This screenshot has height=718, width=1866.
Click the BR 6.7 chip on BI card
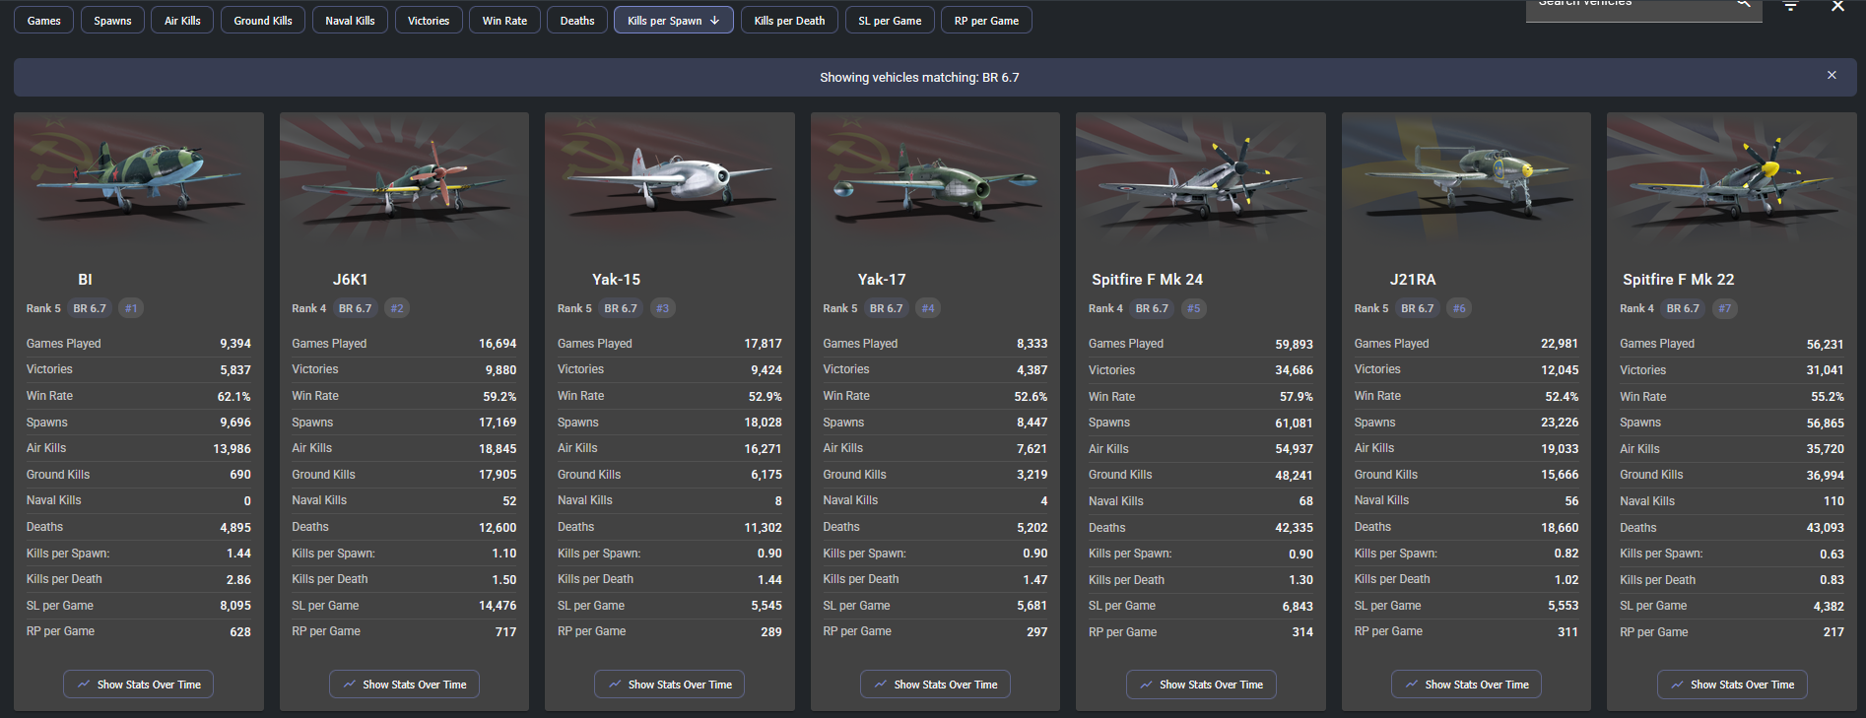click(90, 308)
